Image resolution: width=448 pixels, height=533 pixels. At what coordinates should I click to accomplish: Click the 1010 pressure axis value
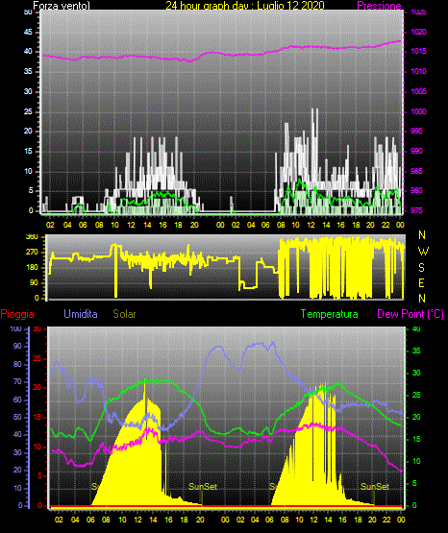tap(418, 71)
